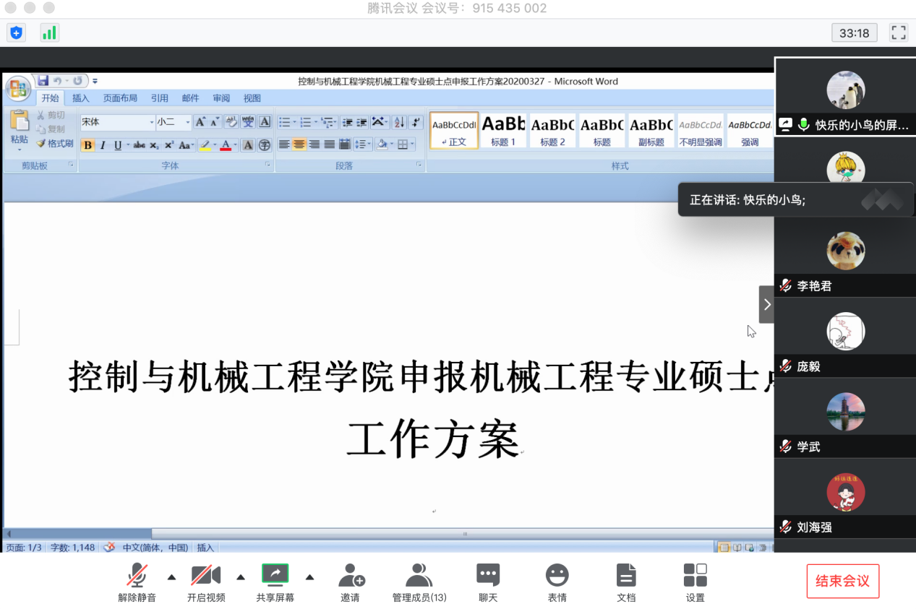Image resolution: width=916 pixels, height=609 pixels.
Task: Select 刘海强 participant thumbnail
Action: point(845,498)
